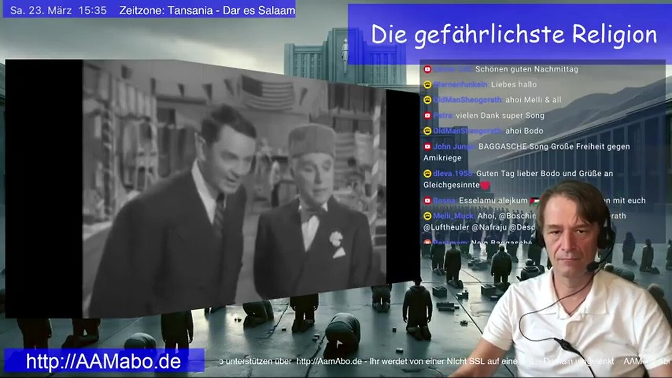Viewport: 672px width, 378px height.
Task: Click the '@Luftheuler' mention in chat
Action: tap(445, 228)
